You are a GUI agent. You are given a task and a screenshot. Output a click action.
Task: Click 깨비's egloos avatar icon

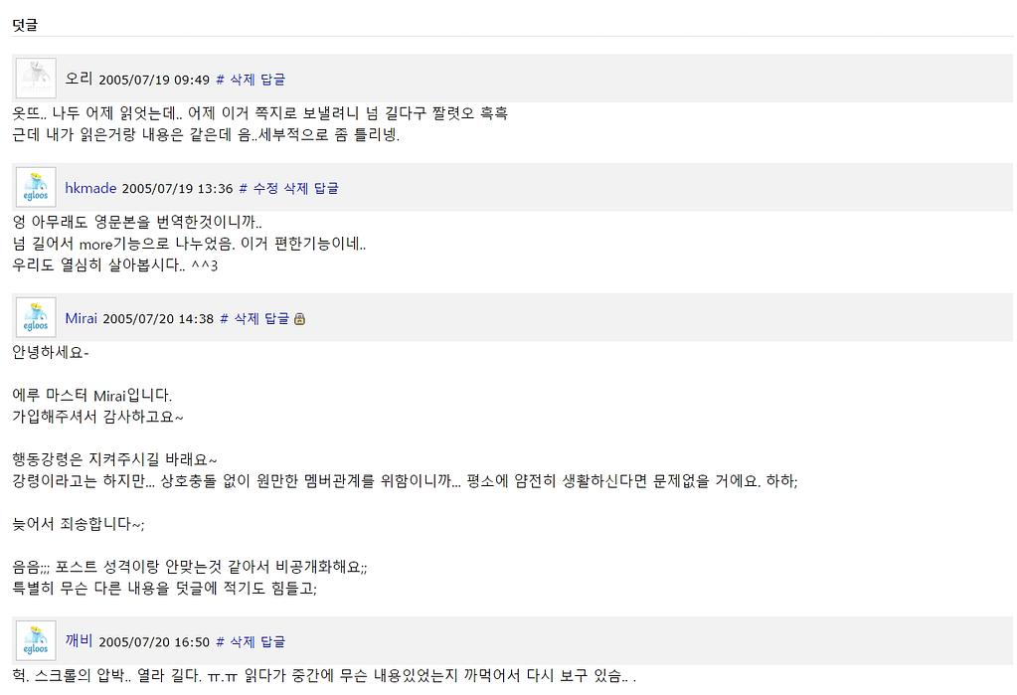pyautogui.click(x=36, y=641)
